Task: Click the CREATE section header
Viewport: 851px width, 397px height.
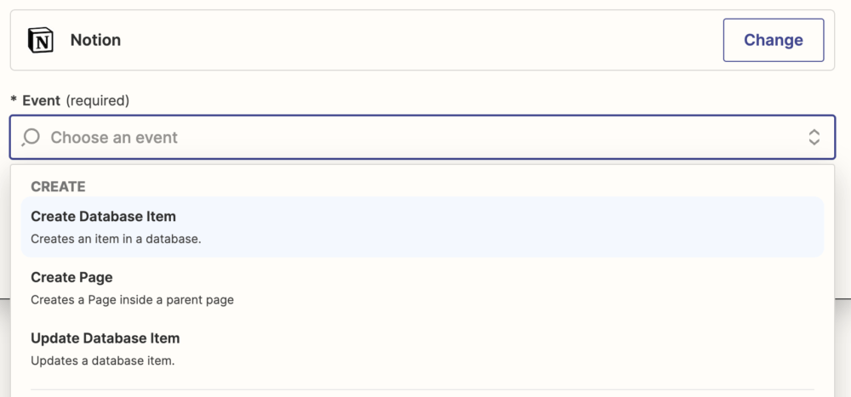Action: coord(58,186)
